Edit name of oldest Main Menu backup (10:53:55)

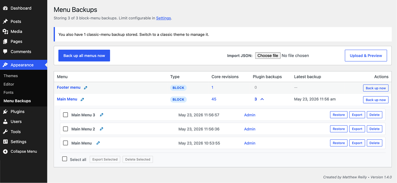[98, 143]
